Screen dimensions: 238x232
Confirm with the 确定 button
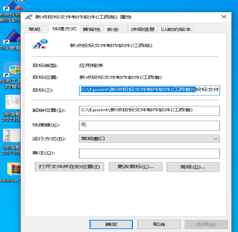point(111,224)
